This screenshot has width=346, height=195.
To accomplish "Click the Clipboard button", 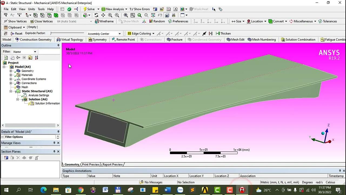I will pos(15,27).
